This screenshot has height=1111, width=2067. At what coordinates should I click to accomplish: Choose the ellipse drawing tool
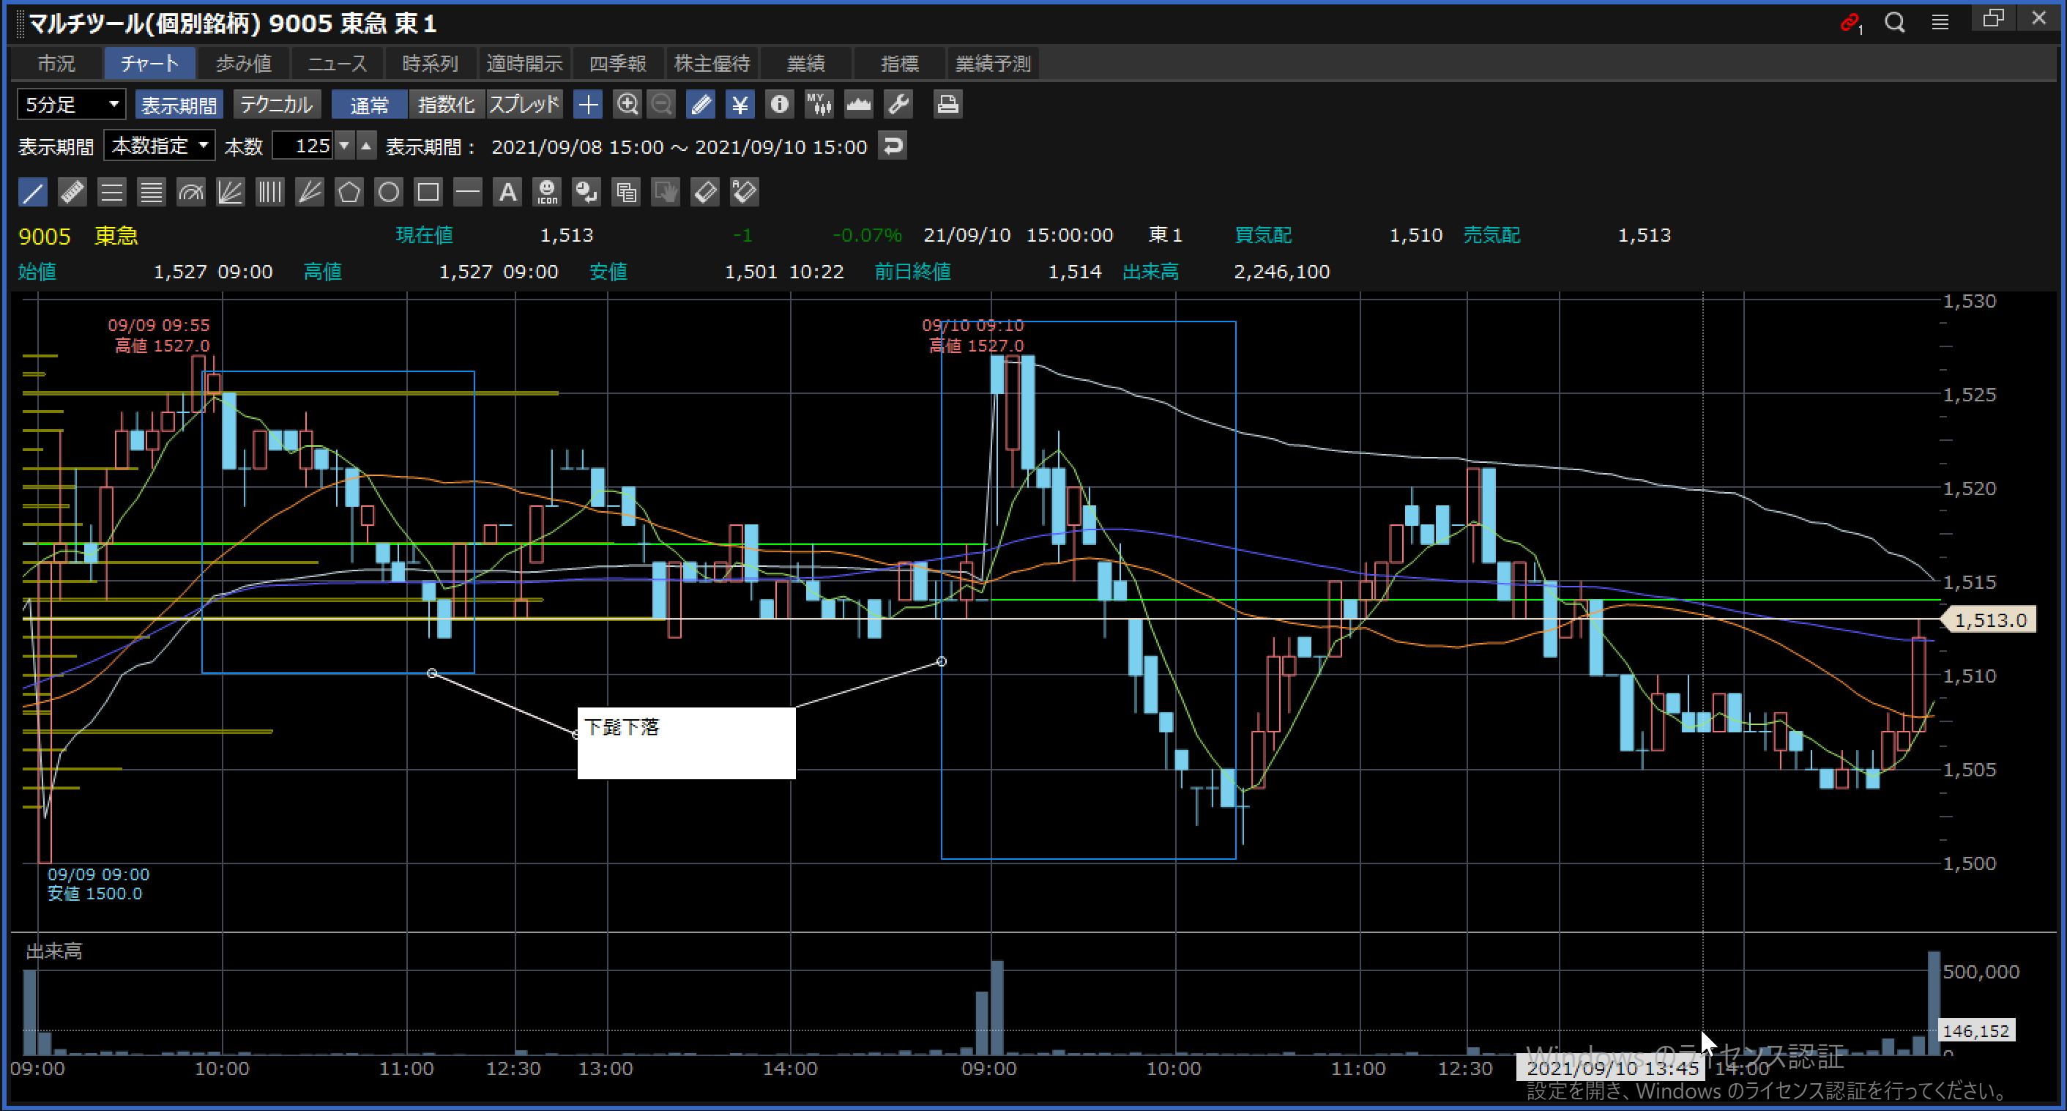click(388, 193)
